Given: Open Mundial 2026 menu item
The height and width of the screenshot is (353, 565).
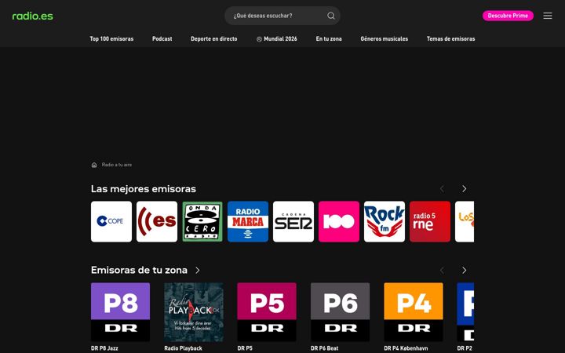Looking at the screenshot, I should 277,38.
